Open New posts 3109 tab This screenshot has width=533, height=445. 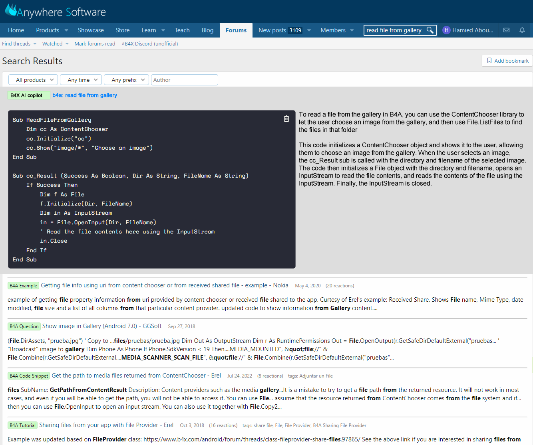280,30
